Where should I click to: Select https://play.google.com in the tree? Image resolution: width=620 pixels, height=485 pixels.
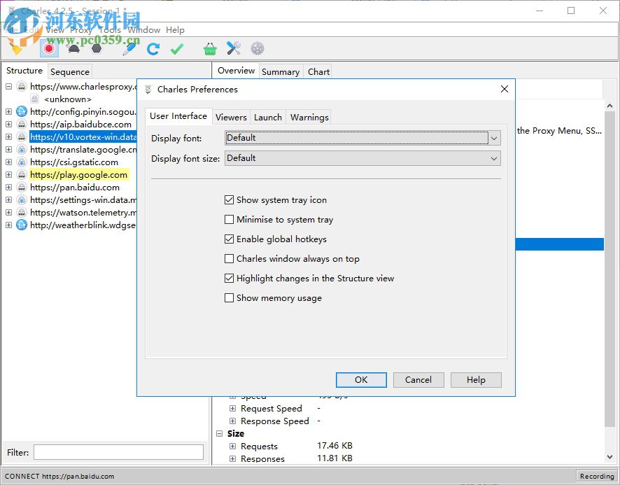pos(78,174)
